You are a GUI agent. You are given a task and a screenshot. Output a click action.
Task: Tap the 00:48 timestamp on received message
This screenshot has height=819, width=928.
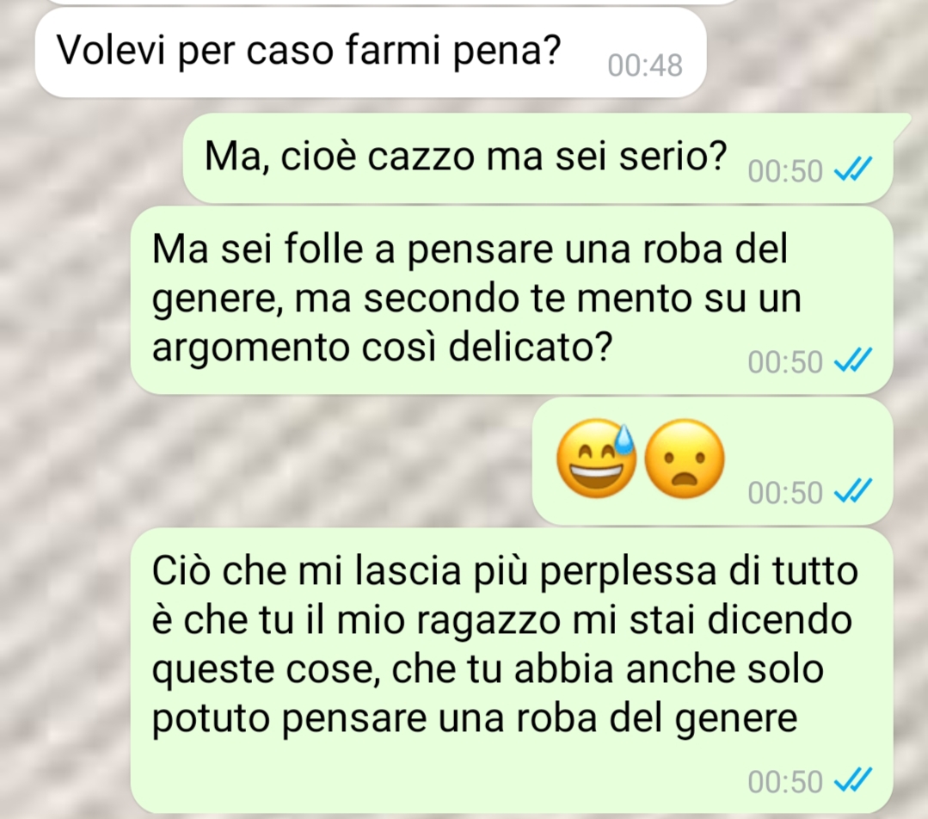645,65
